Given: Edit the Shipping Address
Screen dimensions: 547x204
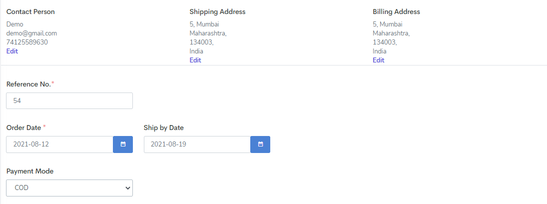Looking at the screenshot, I should pos(195,60).
